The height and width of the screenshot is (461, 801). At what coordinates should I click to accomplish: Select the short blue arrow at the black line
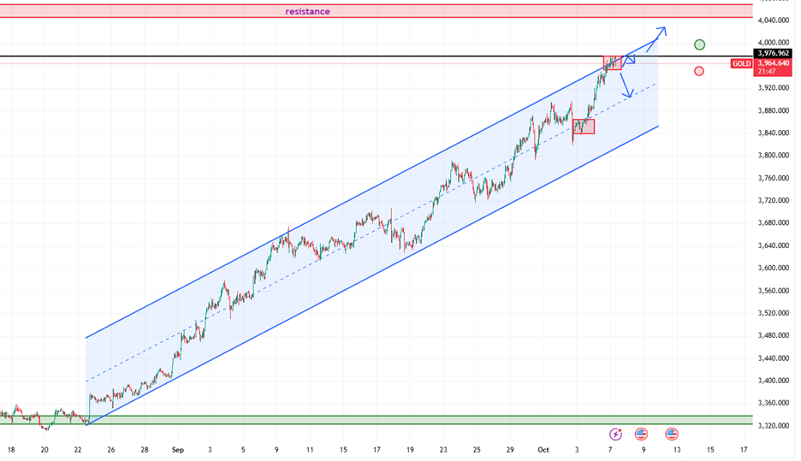pos(631,59)
